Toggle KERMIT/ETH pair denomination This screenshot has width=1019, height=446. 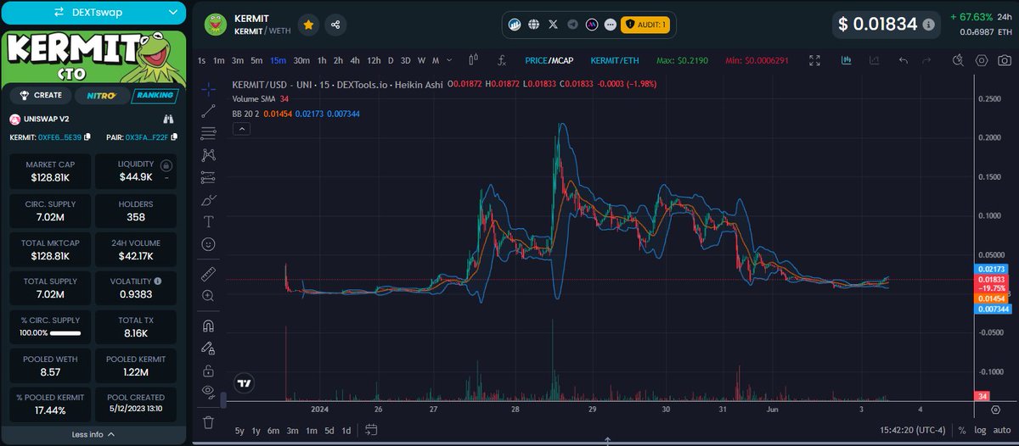(615, 60)
